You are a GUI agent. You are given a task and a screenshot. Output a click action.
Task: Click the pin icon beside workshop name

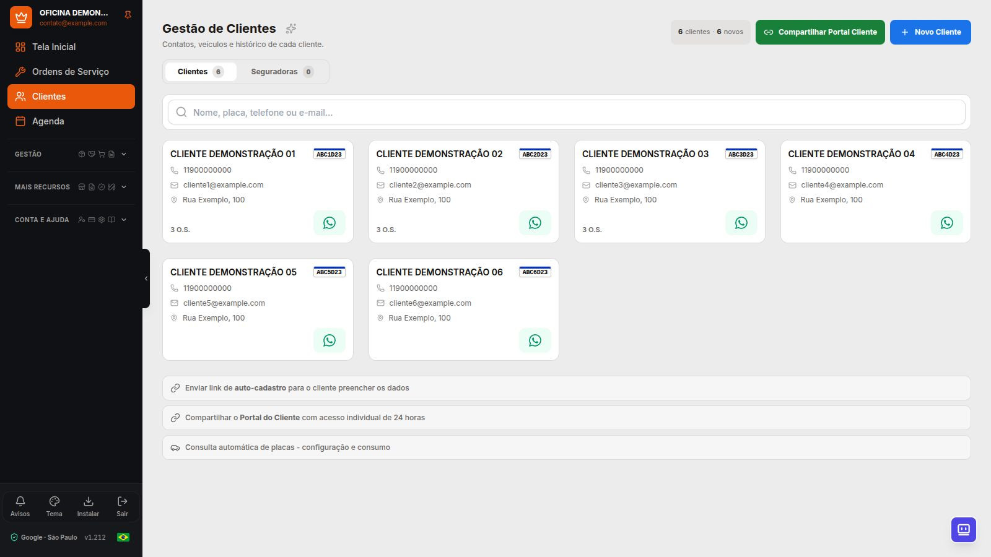click(x=128, y=15)
